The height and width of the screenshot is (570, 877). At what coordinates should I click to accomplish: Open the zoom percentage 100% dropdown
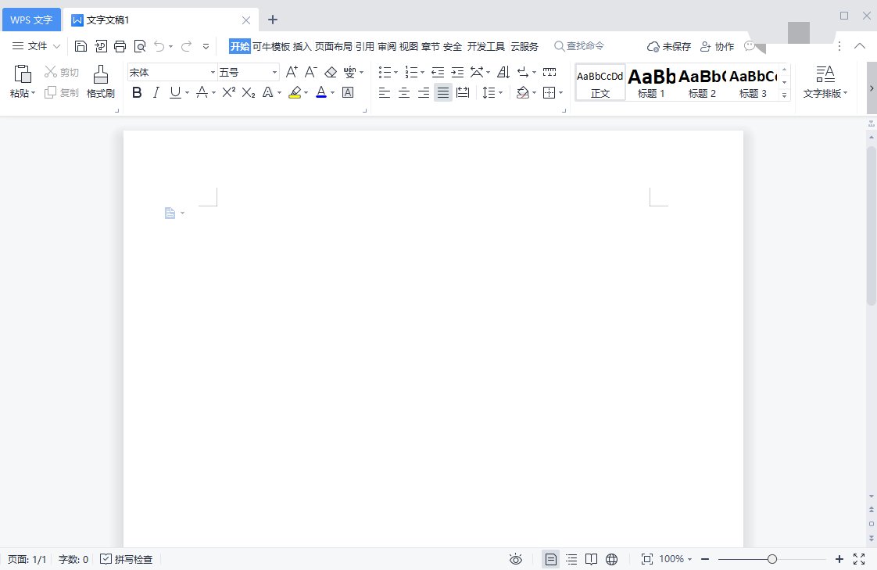(x=676, y=559)
